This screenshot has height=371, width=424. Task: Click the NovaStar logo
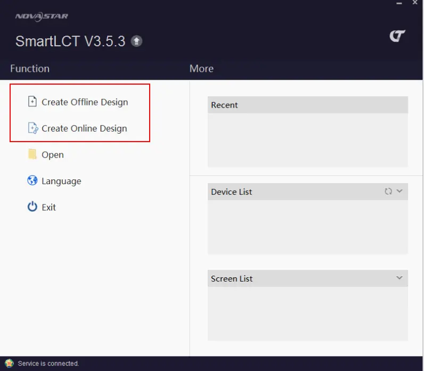coord(42,17)
